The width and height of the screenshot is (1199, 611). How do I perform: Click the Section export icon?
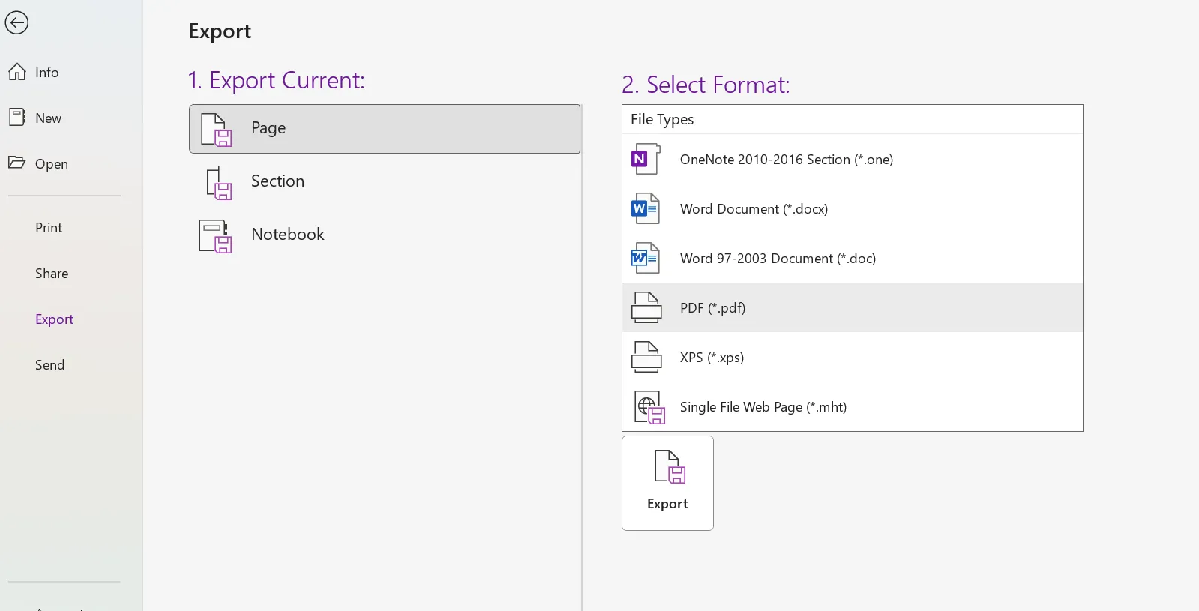pyautogui.click(x=218, y=183)
